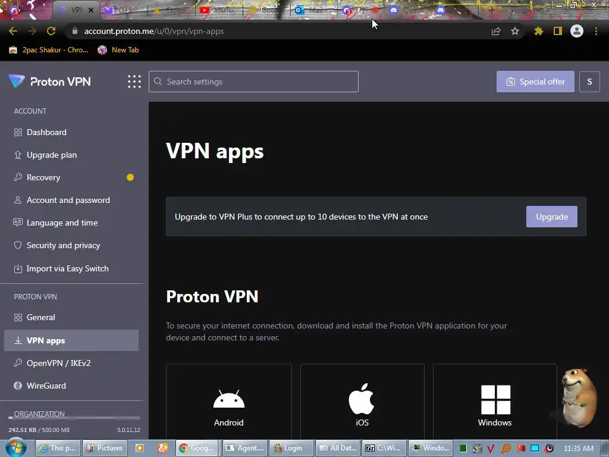Click the '242.51 KB / 500.00 MB' storage text
This screenshot has width=609, height=457.
click(39, 430)
